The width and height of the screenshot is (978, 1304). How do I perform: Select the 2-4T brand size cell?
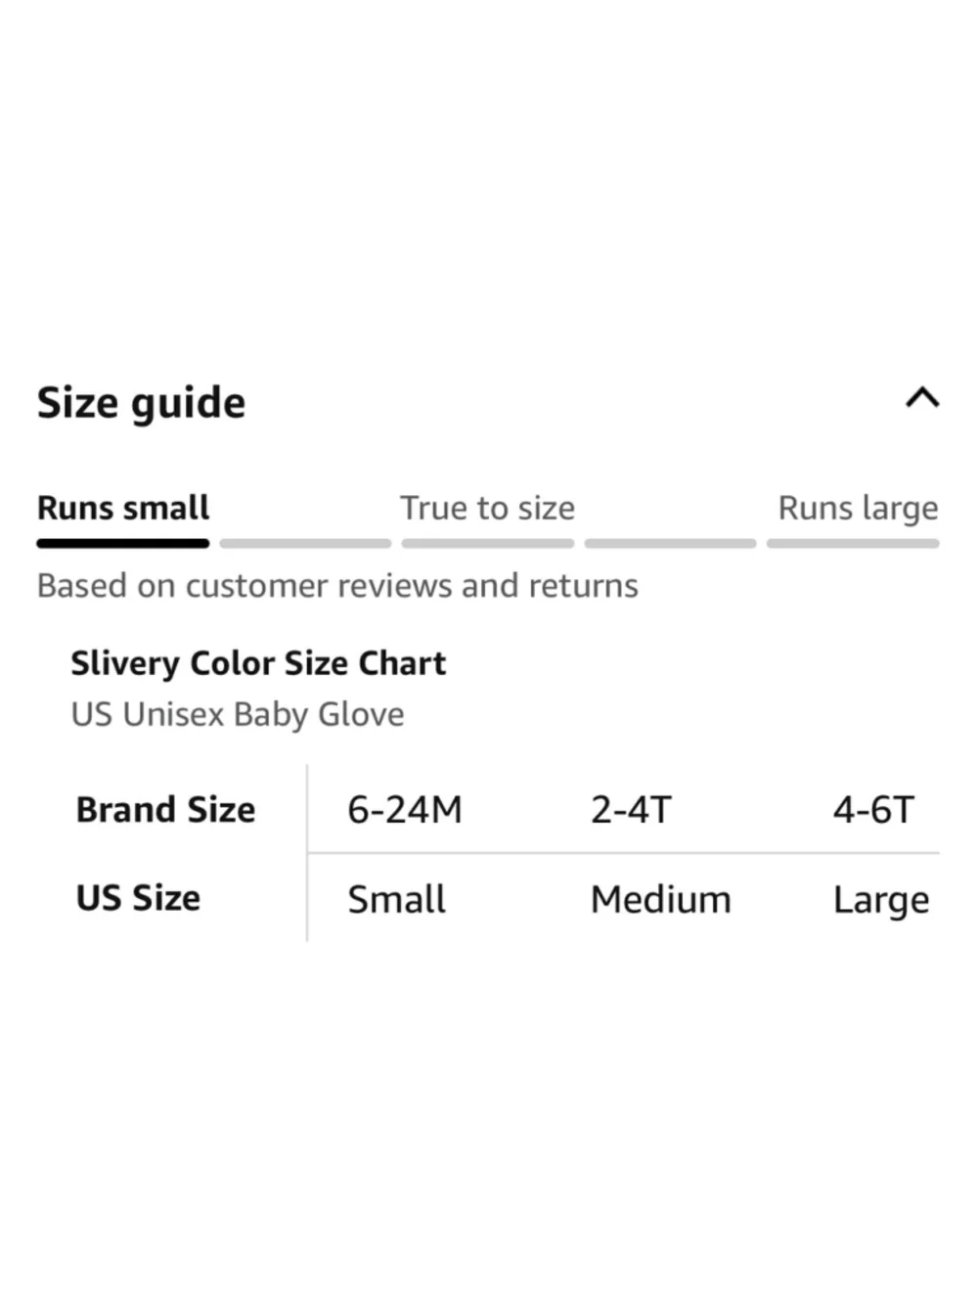pos(631,810)
